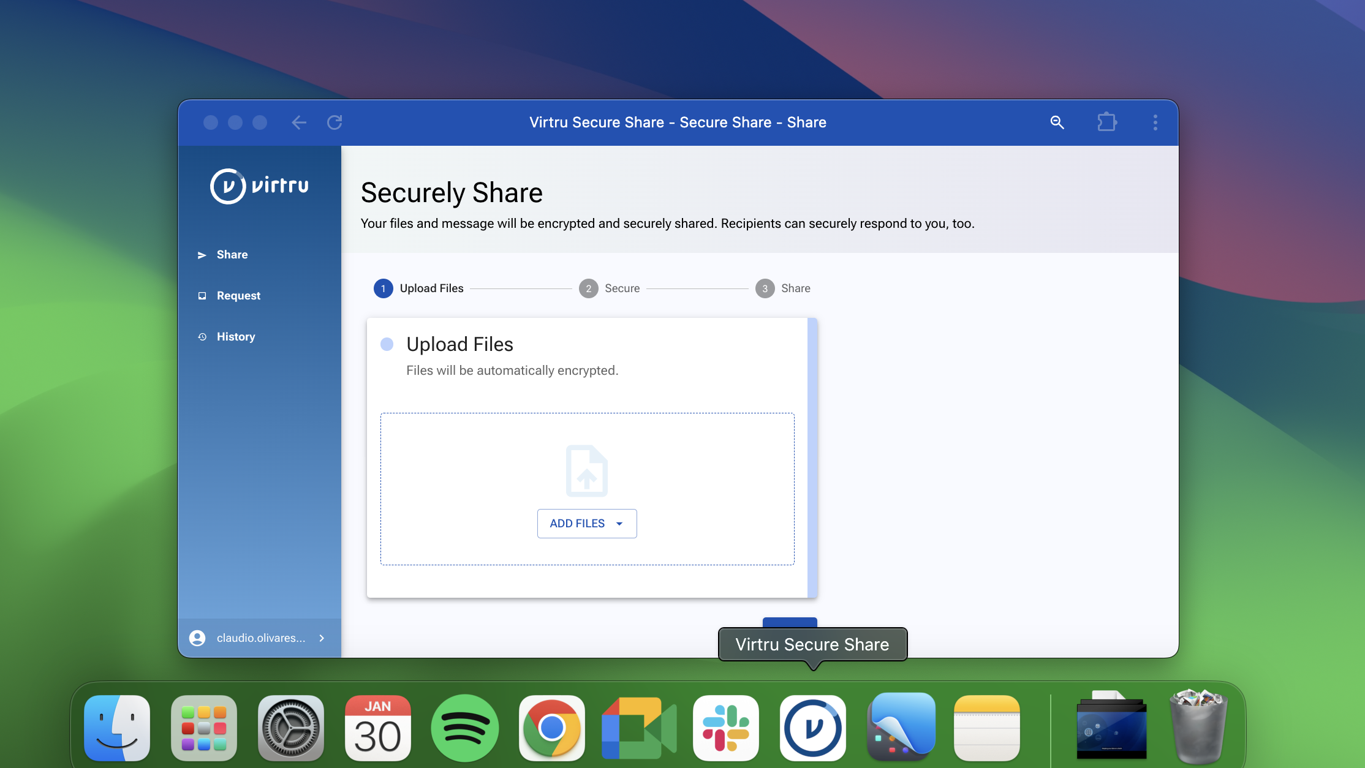This screenshot has height=768, width=1365.
Task: Open the Virtru Secure Share dock icon
Action: click(812, 728)
